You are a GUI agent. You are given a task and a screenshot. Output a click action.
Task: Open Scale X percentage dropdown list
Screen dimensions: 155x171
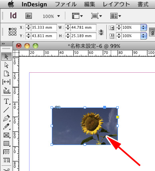coord(143,28)
